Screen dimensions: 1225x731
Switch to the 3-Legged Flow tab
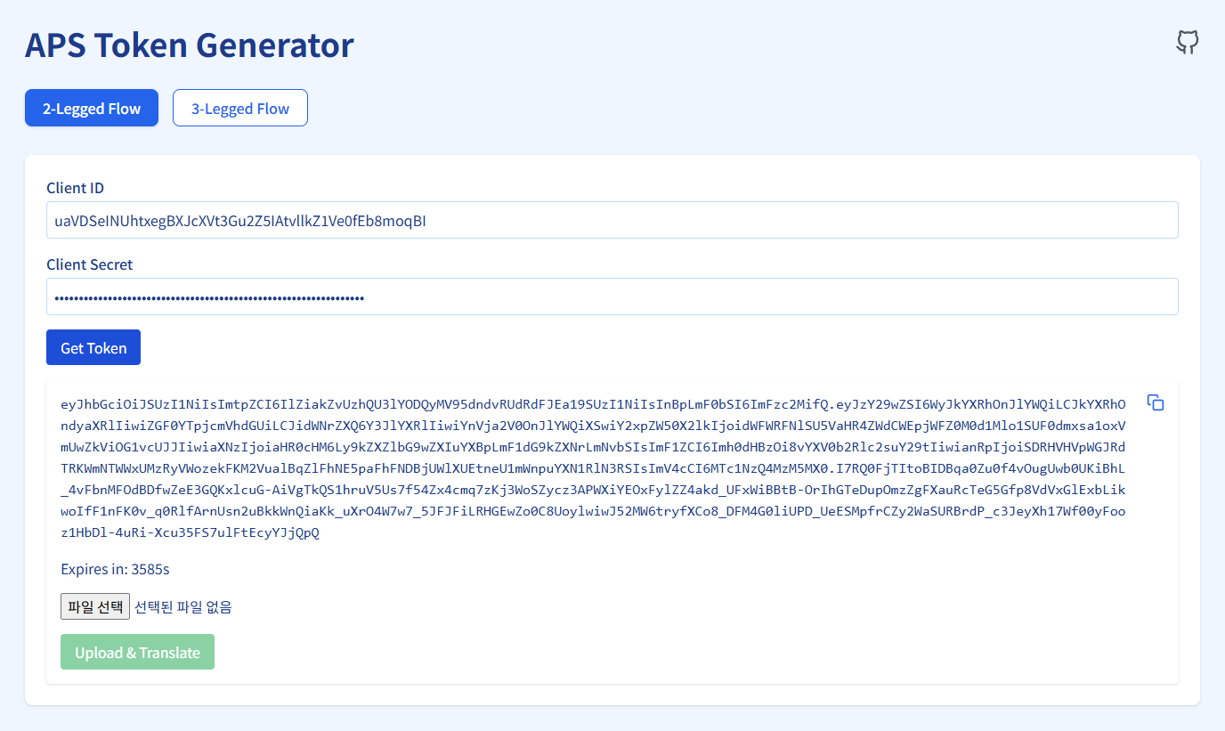pyautogui.click(x=240, y=108)
